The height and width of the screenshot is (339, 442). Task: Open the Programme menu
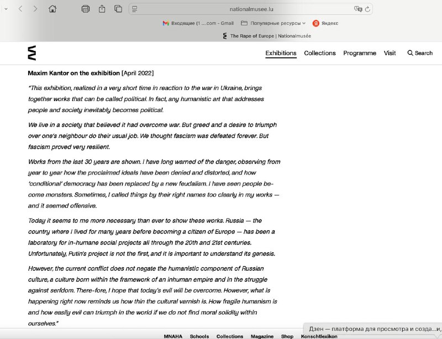[360, 53]
